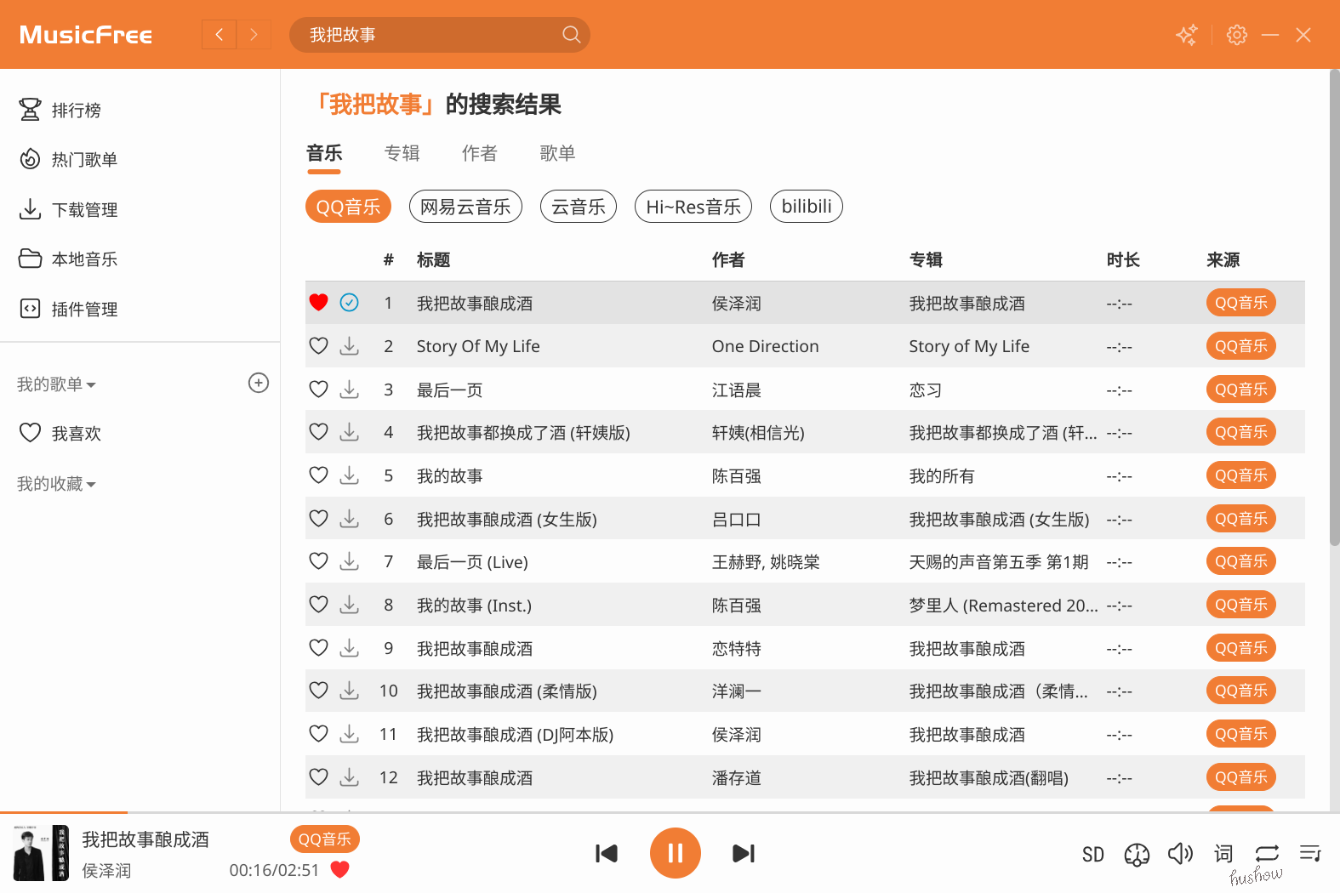Click QQ音乐 badge in player bar
Screen dimensions: 1340x893
tap(325, 839)
